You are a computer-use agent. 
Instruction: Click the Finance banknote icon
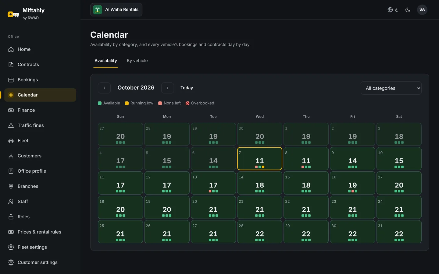pos(11,110)
